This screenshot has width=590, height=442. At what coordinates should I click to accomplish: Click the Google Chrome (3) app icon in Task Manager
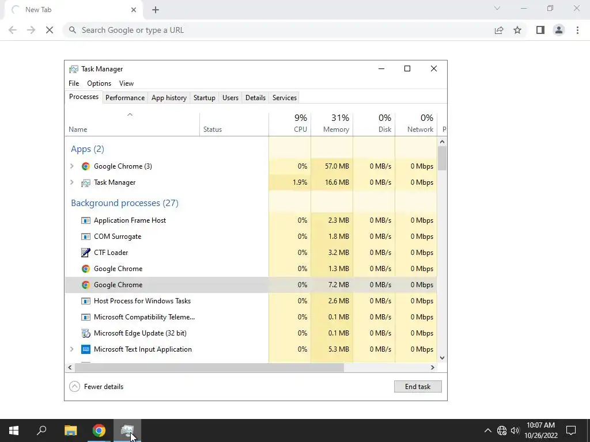86,166
